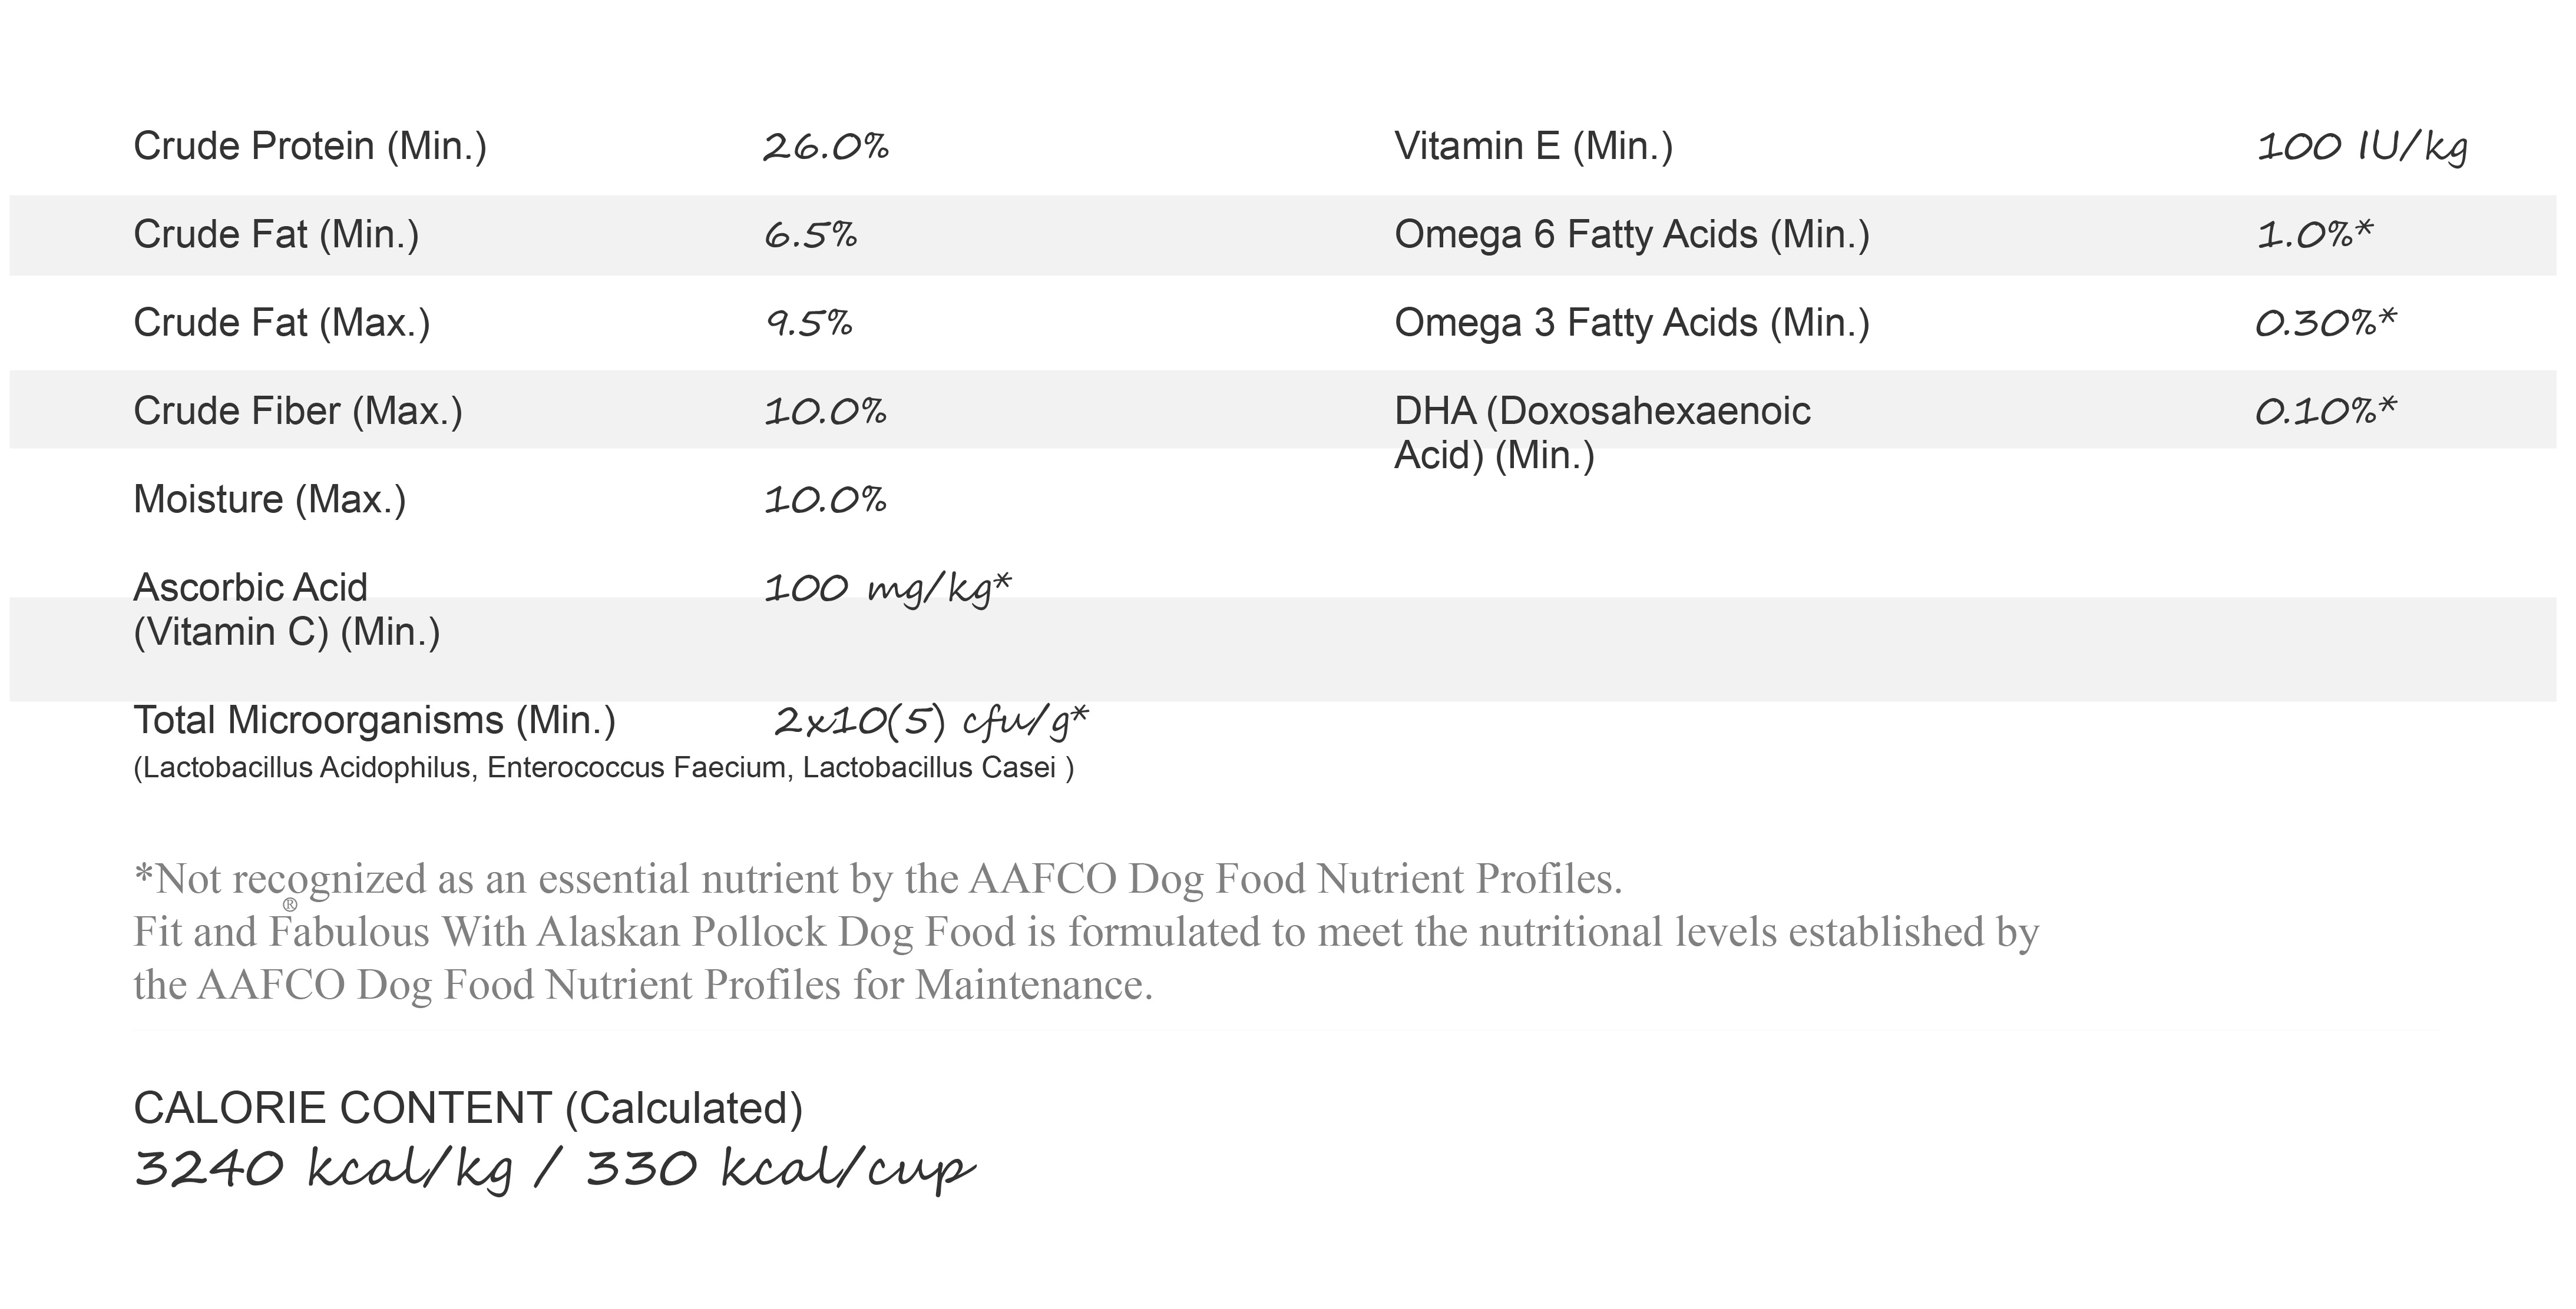Viewport: 2576px width, 1309px height.
Task: Click the Crude Protein (Min.) label
Action: coord(310,147)
